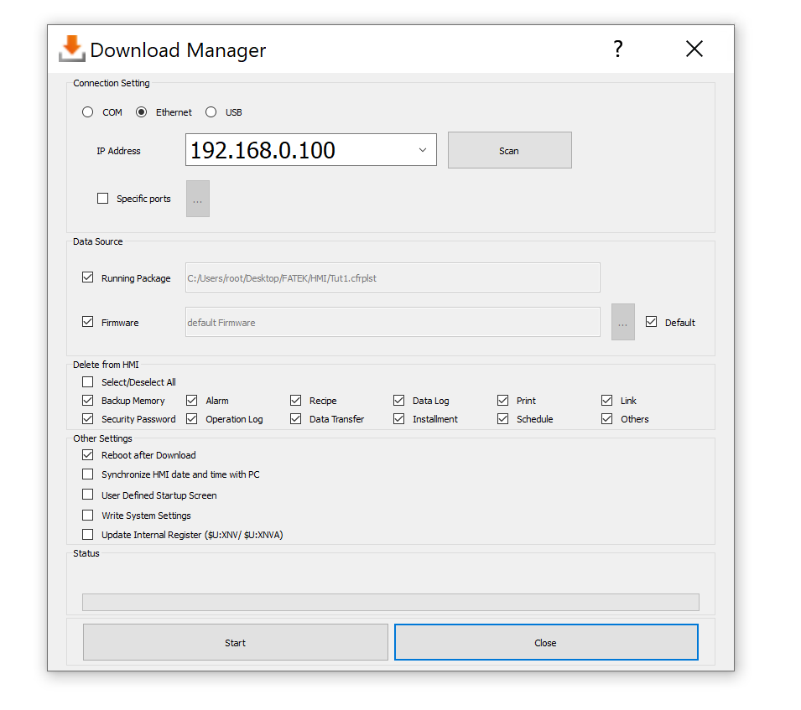Select the USB connection option
This screenshot has height=710, width=801.
(x=211, y=112)
